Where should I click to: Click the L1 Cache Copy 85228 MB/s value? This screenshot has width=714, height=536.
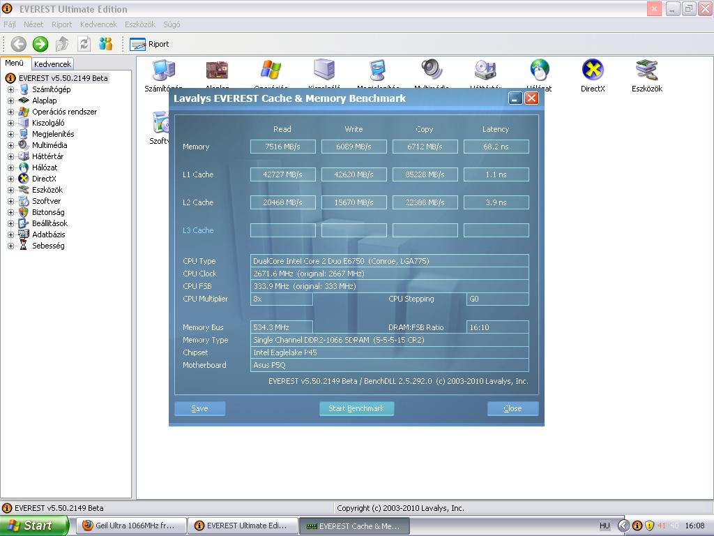click(425, 174)
